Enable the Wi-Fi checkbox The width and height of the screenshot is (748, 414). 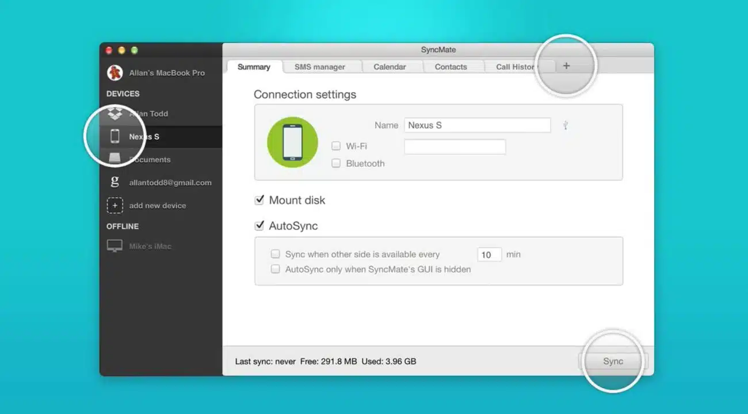point(336,146)
